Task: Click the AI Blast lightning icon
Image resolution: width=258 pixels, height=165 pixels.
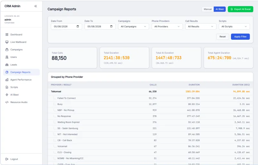Action: (x=7, y=95)
